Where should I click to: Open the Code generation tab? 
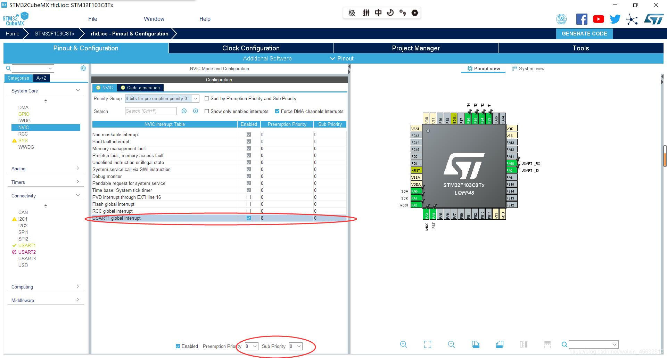tap(140, 88)
